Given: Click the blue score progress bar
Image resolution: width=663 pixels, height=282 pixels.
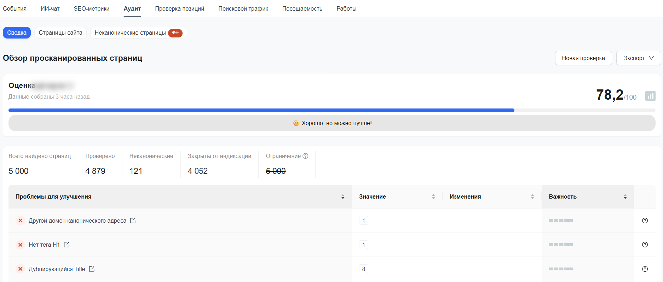Looking at the screenshot, I should pos(261,110).
